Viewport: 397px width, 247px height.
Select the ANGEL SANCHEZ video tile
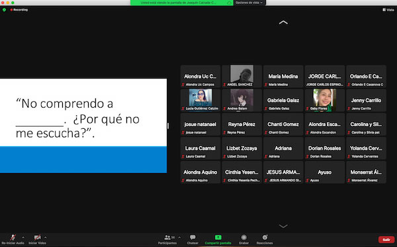coord(242,76)
